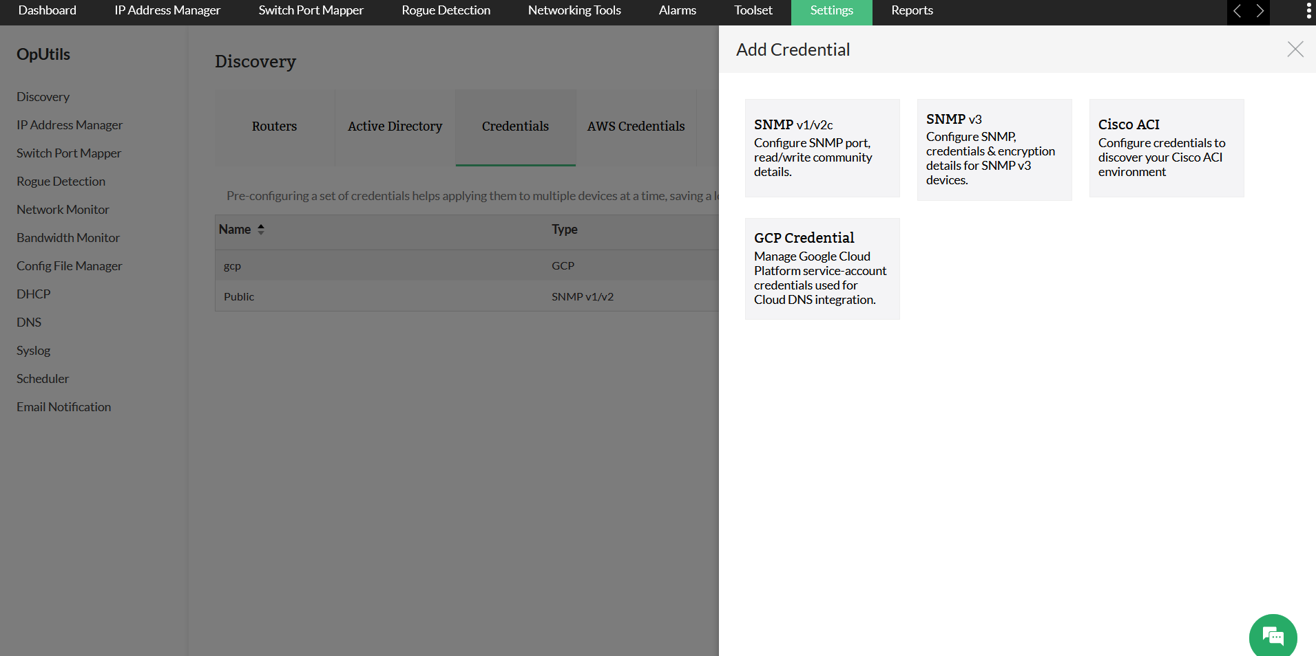Sort table by Name column arrows

261,230
